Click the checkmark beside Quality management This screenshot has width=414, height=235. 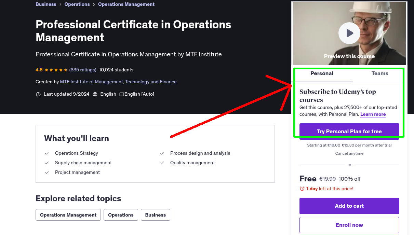[x=162, y=163]
